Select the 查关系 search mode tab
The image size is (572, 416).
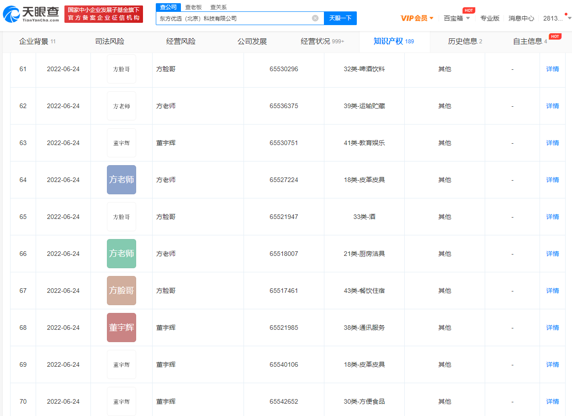(x=218, y=7)
